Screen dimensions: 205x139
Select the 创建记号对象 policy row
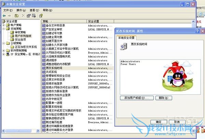(x=78, y=34)
